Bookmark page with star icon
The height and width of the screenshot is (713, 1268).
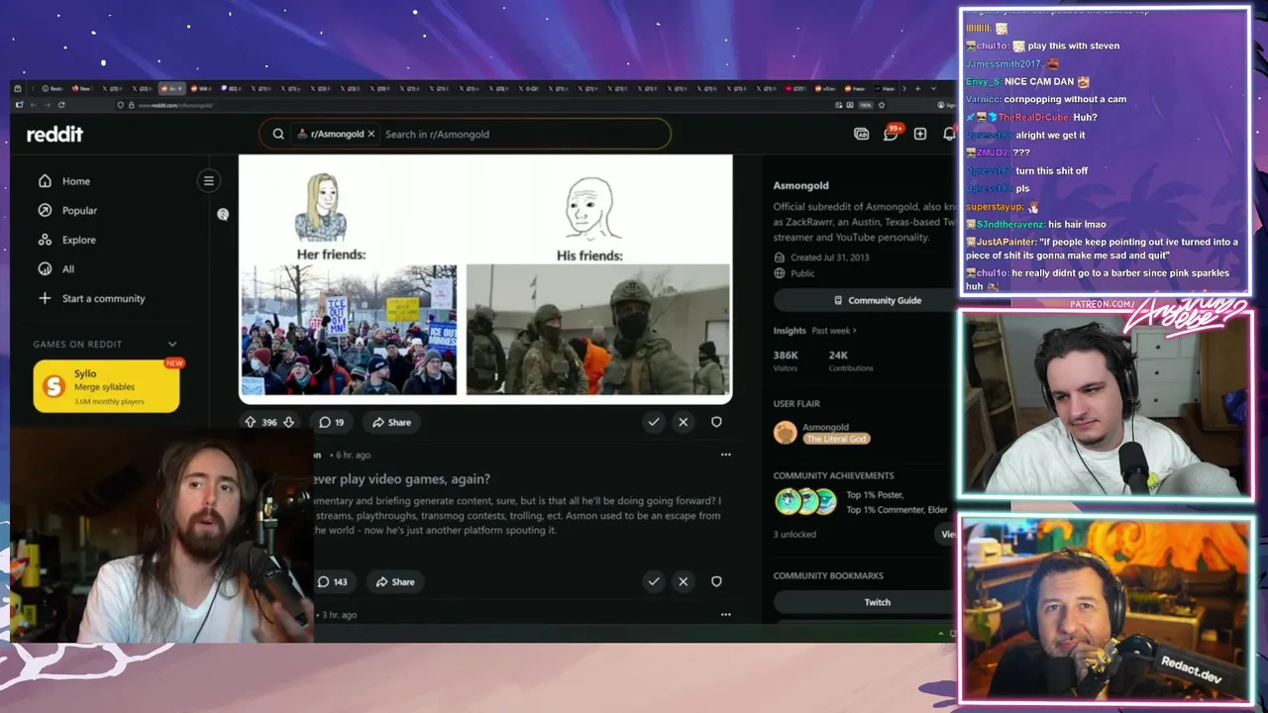(882, 105)
